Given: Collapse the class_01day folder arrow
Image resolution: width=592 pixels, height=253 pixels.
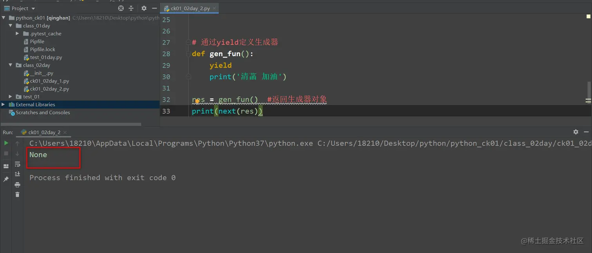Looking at the screenshot, I should pyautogui.click(x=11, y=26).
